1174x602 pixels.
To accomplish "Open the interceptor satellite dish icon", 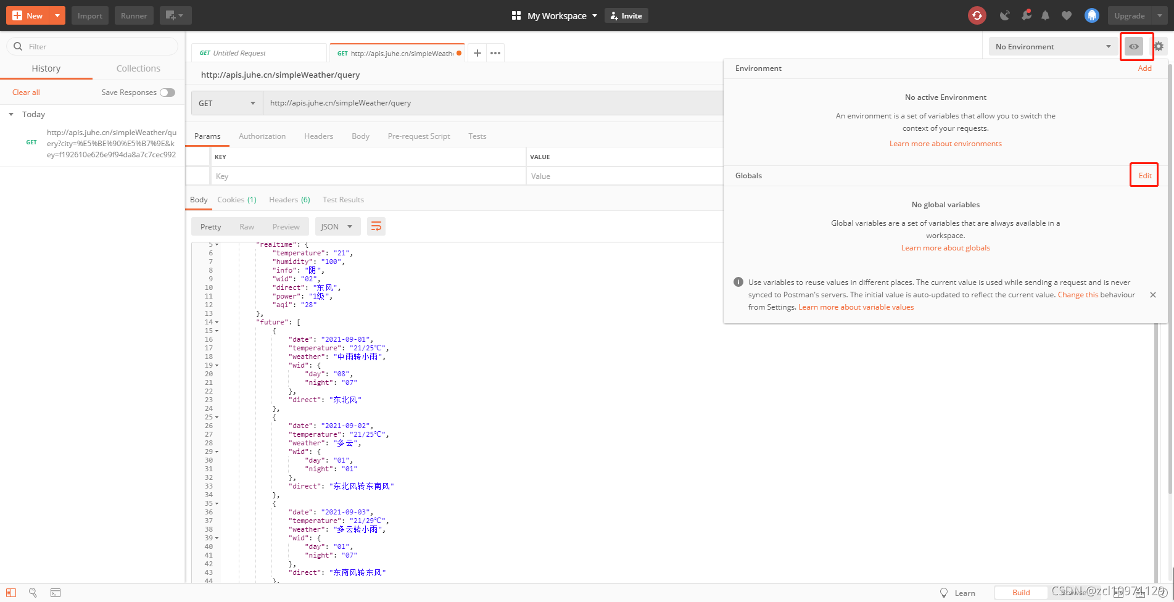I will (x=1004, y=15).
